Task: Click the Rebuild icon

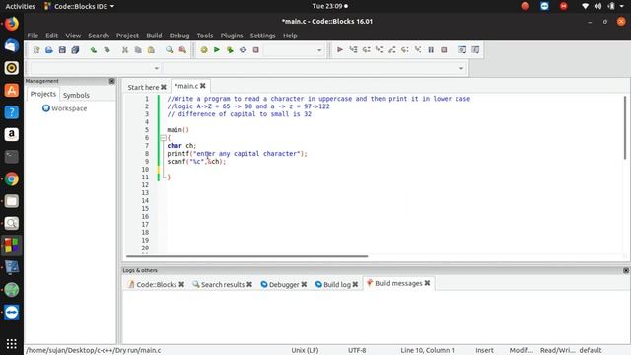Action: 243,50
